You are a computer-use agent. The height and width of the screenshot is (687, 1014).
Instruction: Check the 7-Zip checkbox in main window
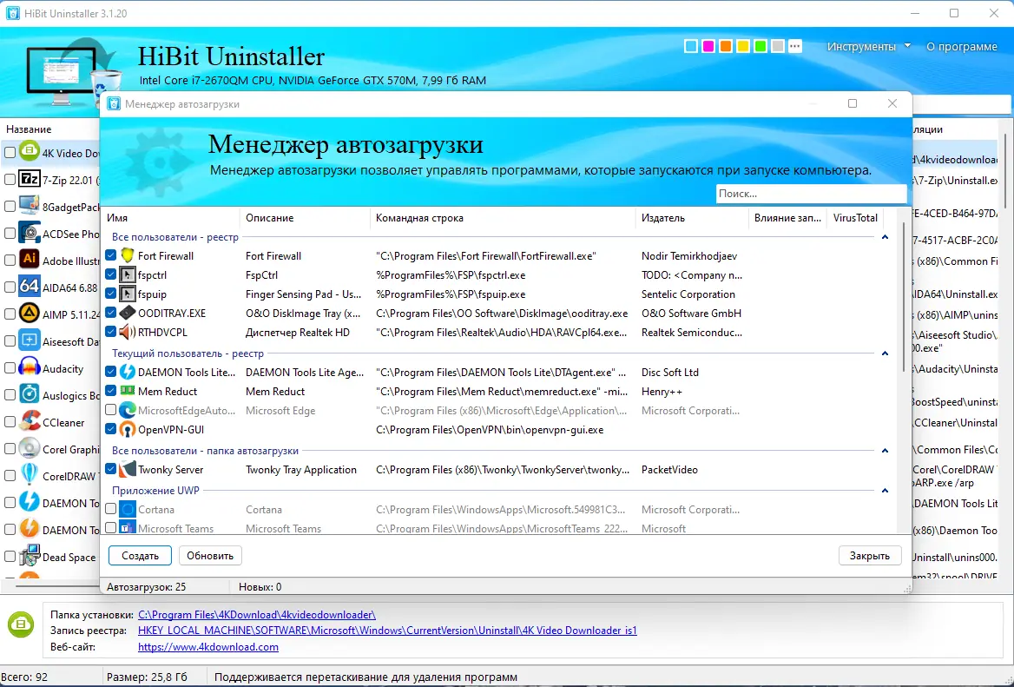coord(10,179)
